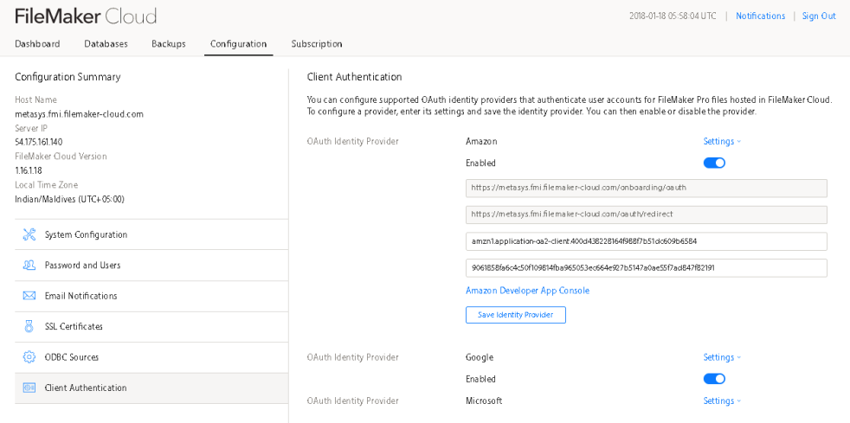Click the Sign Out link

point(819,16)
